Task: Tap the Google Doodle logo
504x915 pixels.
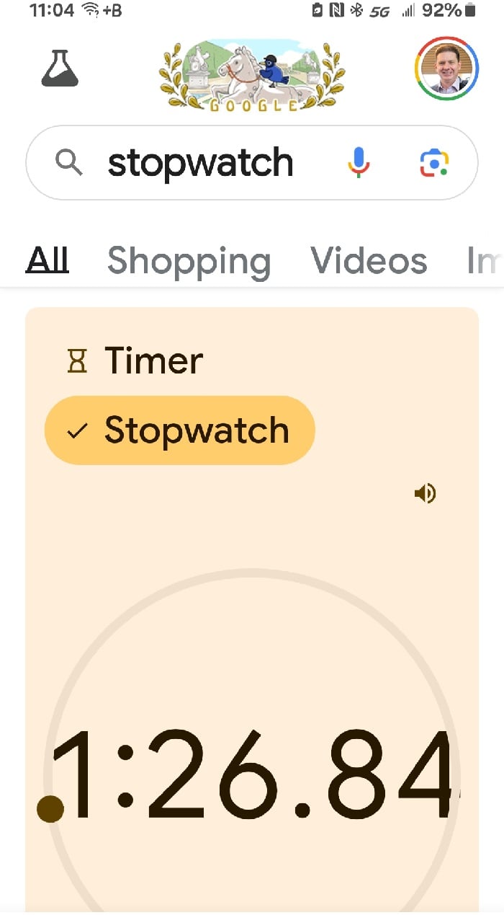Action: coord(252,74)
